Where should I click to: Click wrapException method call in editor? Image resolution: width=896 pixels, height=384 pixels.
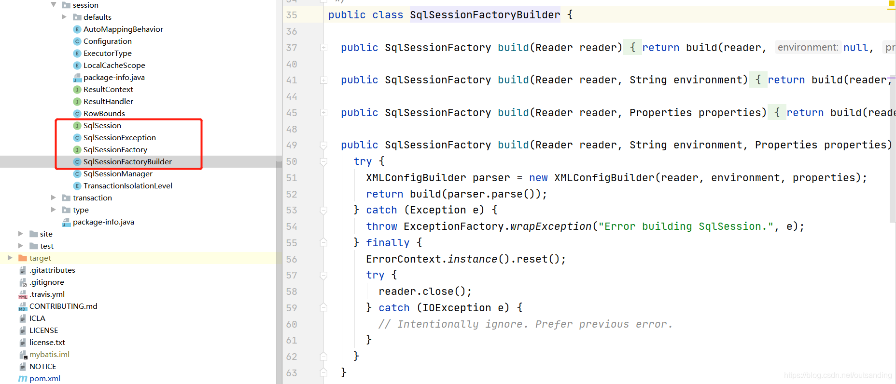point(551,226)
